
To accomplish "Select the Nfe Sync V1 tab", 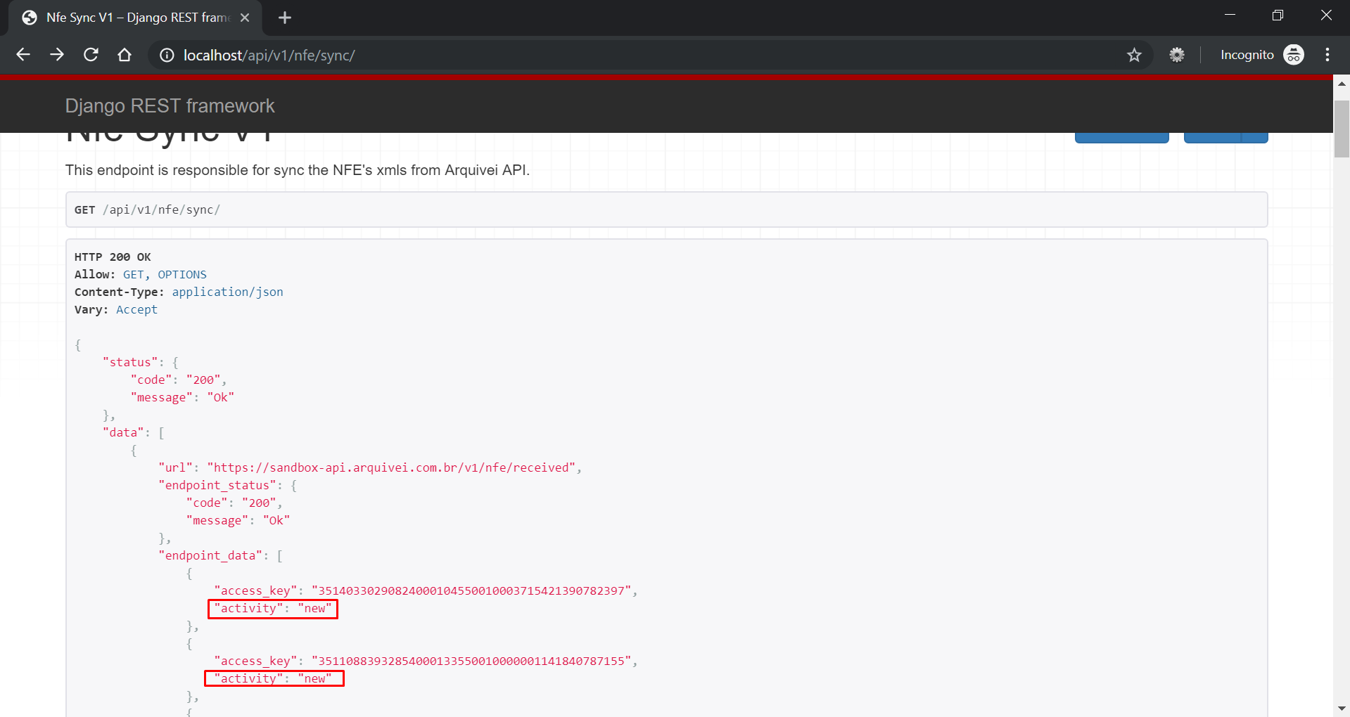I will pos(135,18).
